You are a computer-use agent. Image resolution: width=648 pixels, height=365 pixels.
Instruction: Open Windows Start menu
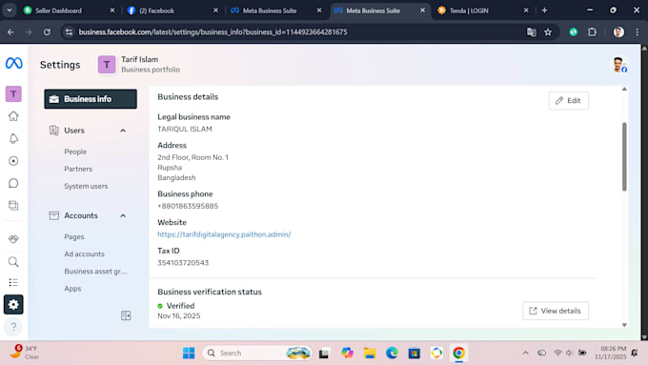(189, 353)
